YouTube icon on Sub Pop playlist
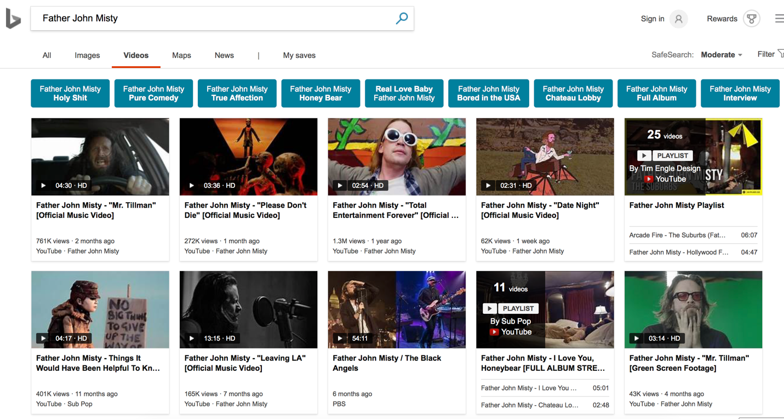This screenshot has width=784, height=419. (494, 332)
